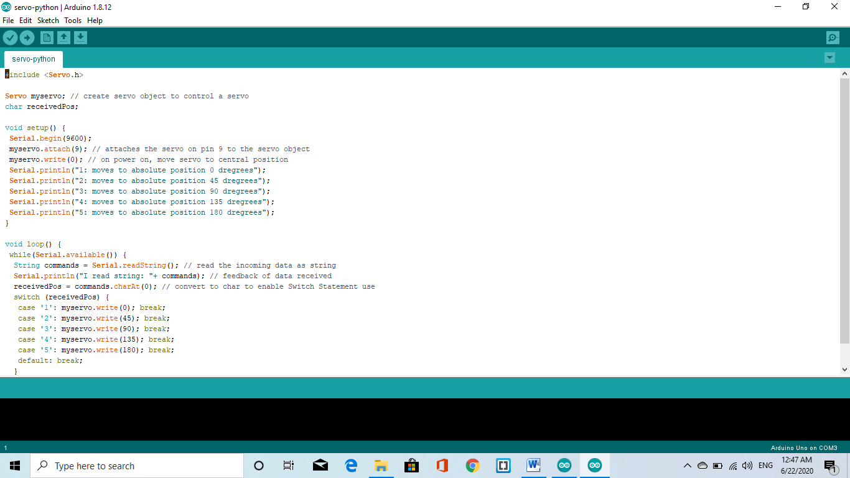The width and height of the screenshot is (850, 478).
Task: Switch to active Arduino taskbar window
Action: [595, 466]
